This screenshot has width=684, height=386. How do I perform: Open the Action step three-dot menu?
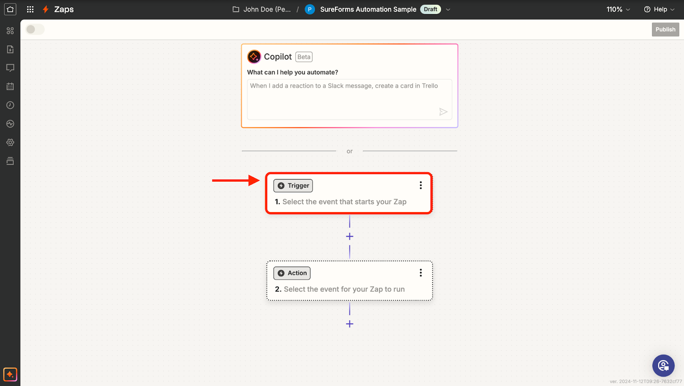click(421, 273)
